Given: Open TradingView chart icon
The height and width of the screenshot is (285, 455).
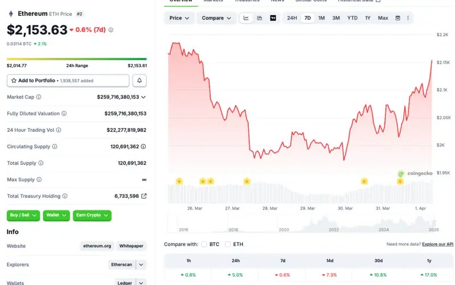Looking at the screenshot, I should pyautogui.click(x=273, y=18).
